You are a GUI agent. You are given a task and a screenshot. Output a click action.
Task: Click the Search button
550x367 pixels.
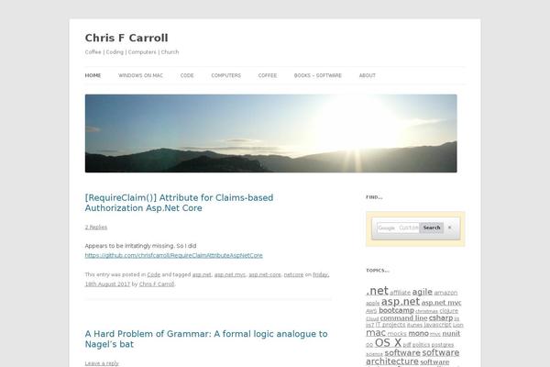432,228
